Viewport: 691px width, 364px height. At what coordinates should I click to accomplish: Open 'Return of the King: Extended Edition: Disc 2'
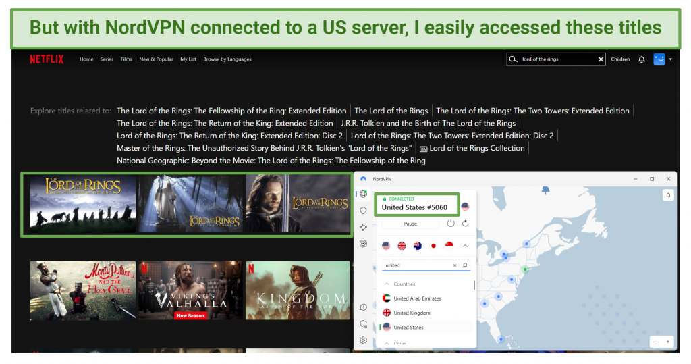pyautogui.click(x=229, y=136)
